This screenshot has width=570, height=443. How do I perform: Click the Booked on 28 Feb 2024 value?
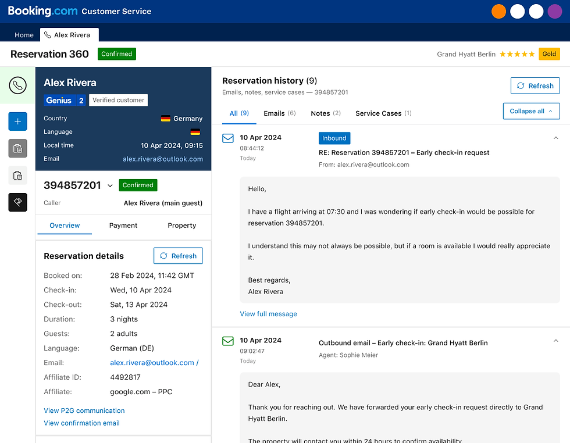pos(152,276)
